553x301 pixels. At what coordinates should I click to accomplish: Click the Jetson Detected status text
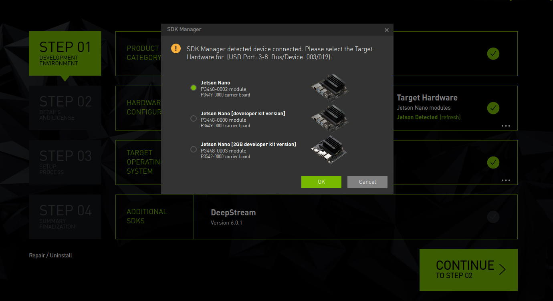[x=417, y=117]
